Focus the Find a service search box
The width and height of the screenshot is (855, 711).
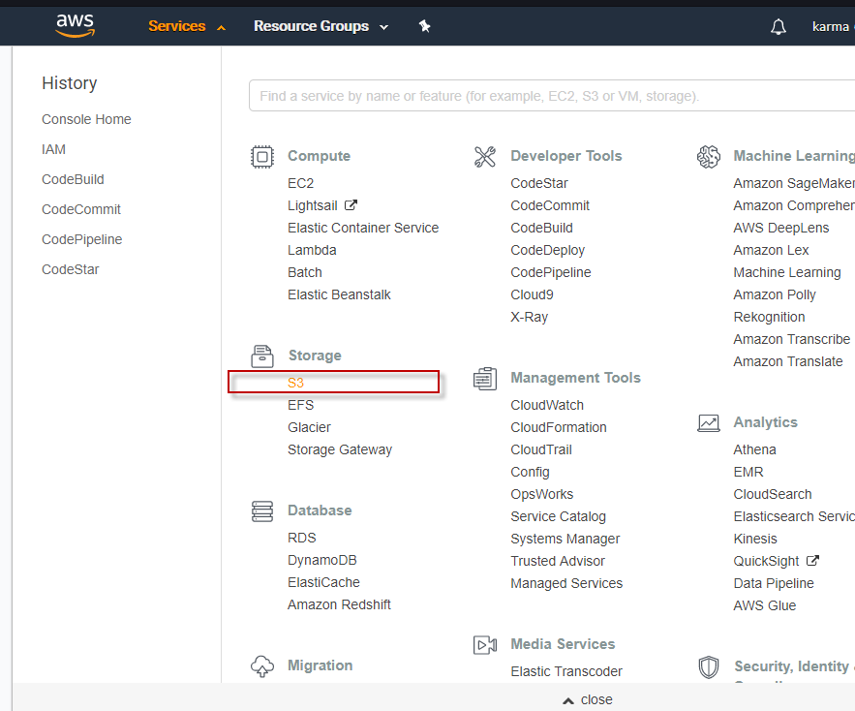pyautogui.click(x=542, y=96)
